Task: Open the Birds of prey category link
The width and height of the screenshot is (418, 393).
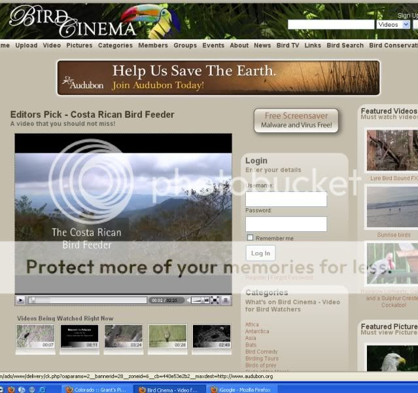Action: [261, 365]
